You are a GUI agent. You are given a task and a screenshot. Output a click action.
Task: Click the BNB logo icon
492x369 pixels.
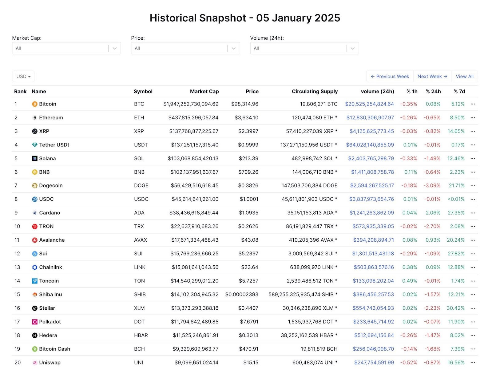coord(35,172)
